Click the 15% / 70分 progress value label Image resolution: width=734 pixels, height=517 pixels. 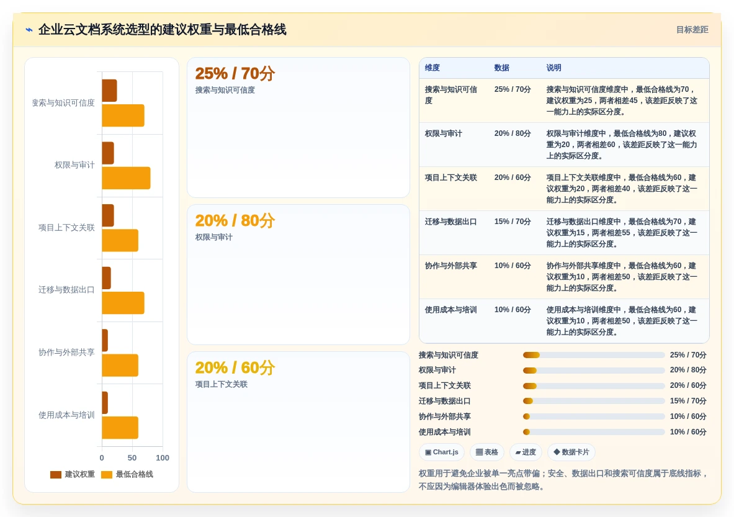click(687, 401)
